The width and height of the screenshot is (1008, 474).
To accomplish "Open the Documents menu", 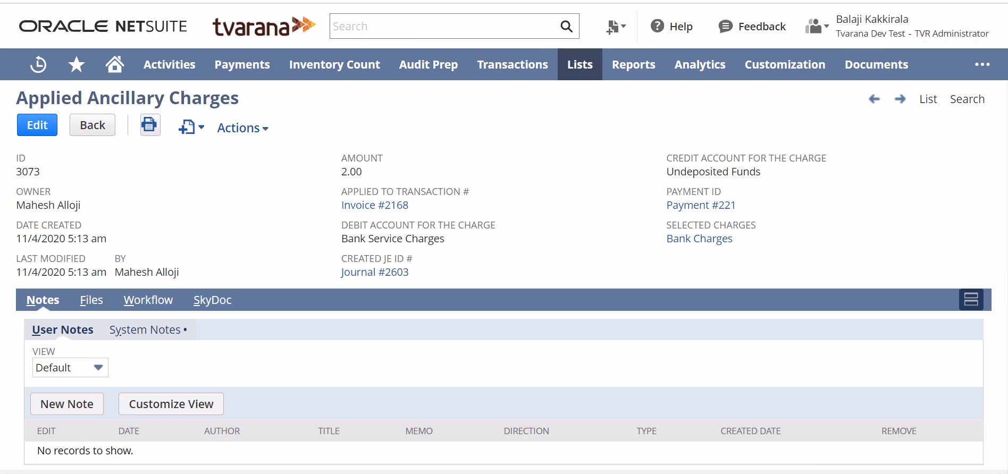I will 876,64.
